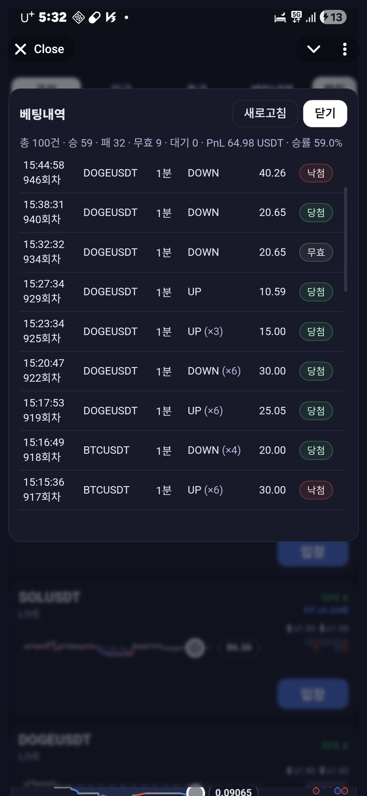
Task: Tap the 0.09065 price label at bottom
Action: (x=233, y=792)
